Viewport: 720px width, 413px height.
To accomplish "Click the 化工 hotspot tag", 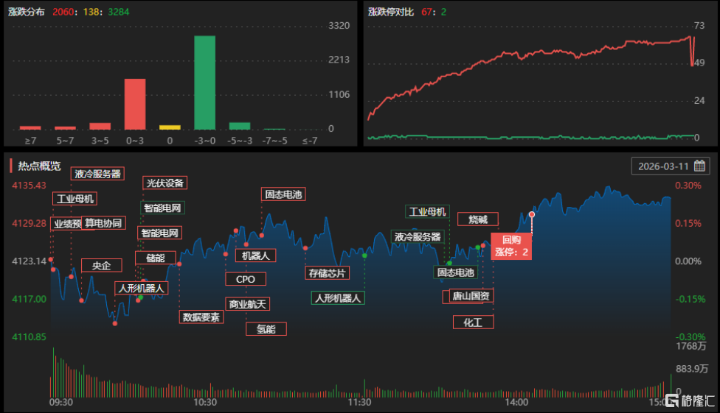I will [472, 322].
